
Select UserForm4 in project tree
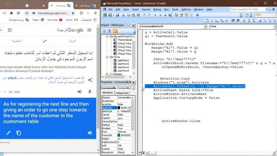point(123,71)
